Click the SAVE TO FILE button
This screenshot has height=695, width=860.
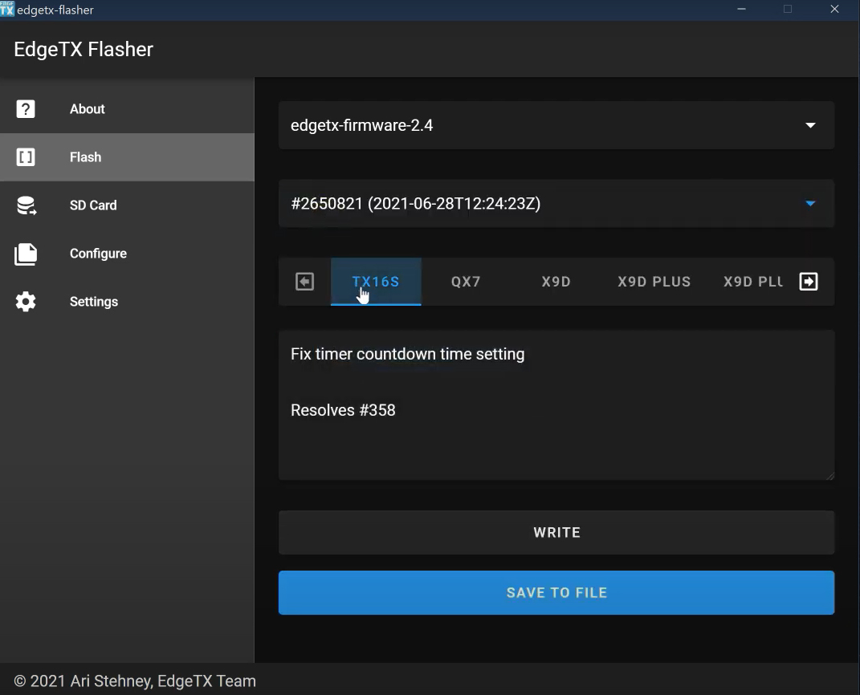point(556,593)
